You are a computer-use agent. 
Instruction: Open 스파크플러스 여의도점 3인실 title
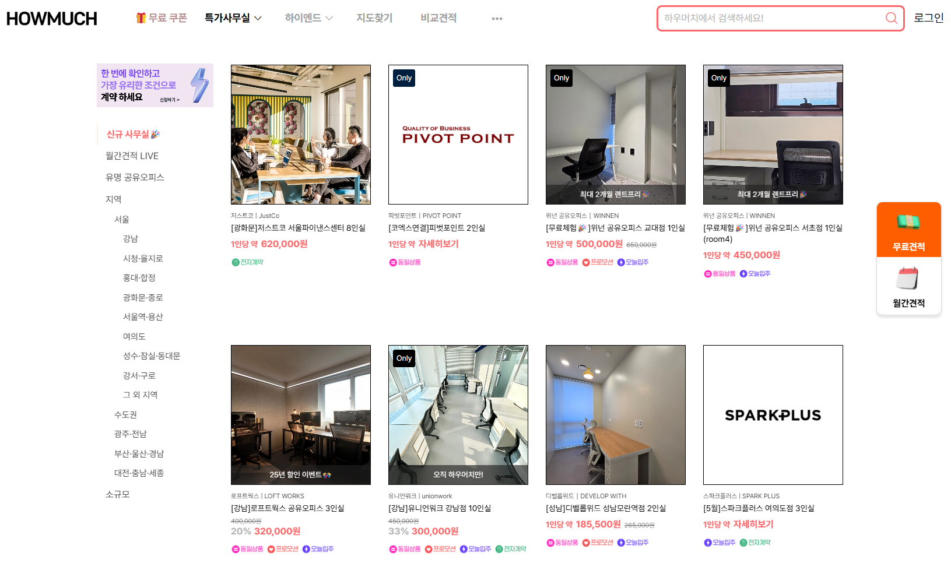click(759, 508)
